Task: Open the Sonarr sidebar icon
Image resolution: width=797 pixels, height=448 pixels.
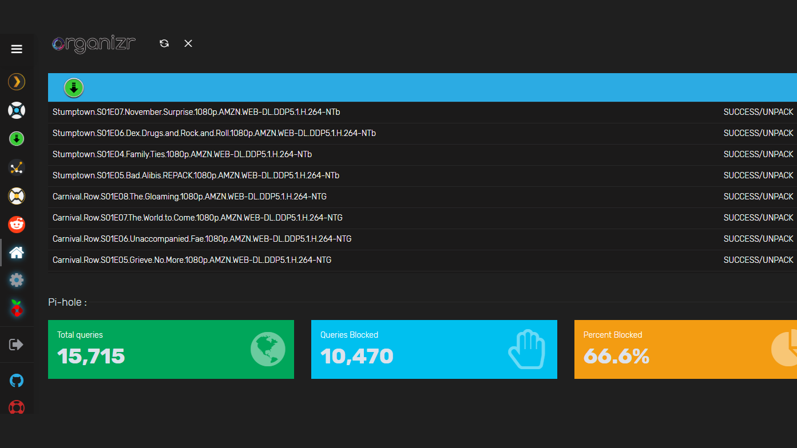Action: tap(17, 110)
